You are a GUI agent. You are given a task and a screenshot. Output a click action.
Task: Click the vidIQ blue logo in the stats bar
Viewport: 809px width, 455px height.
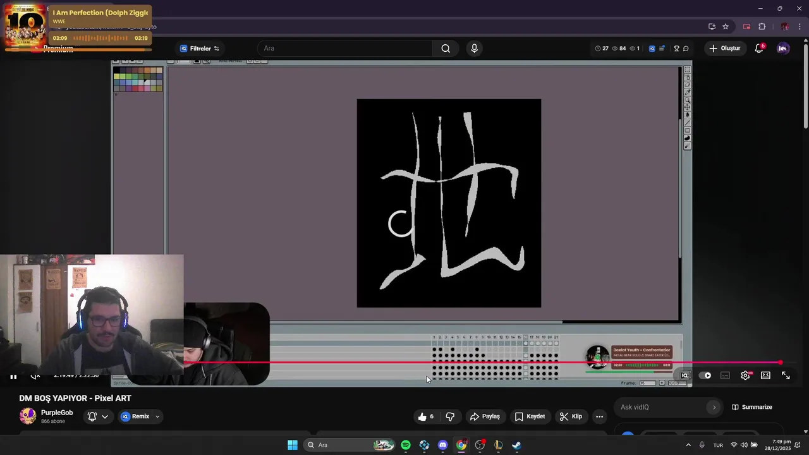click(x=652, y=49)
